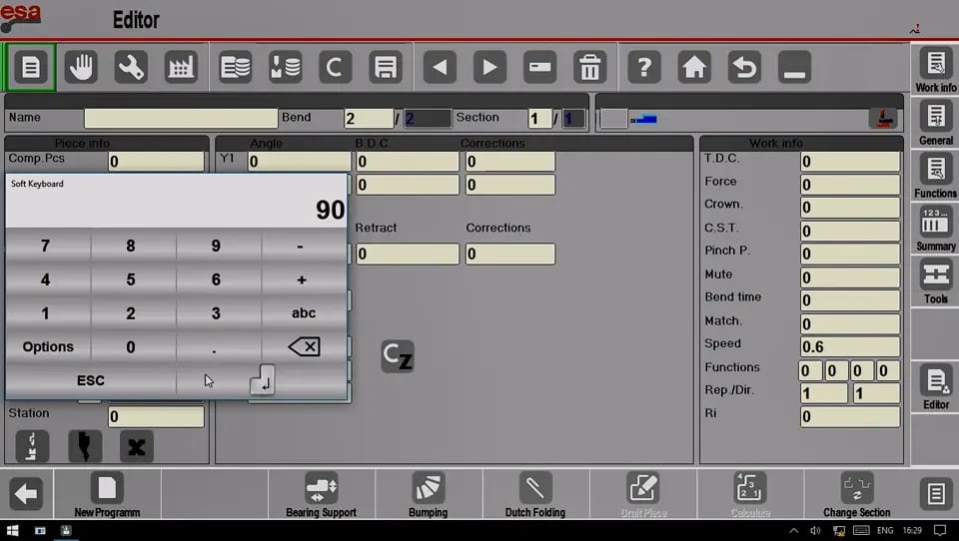Click the save floppy disk icon
This screenshot has height=541, width=959.
(386, 67)
